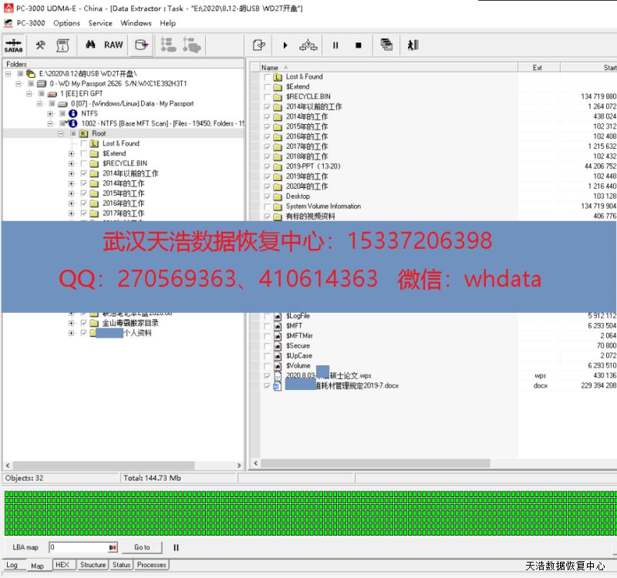Expand the 2015年的工作 folder in tree
Screen dimensions: 617x578
point(72,193)
